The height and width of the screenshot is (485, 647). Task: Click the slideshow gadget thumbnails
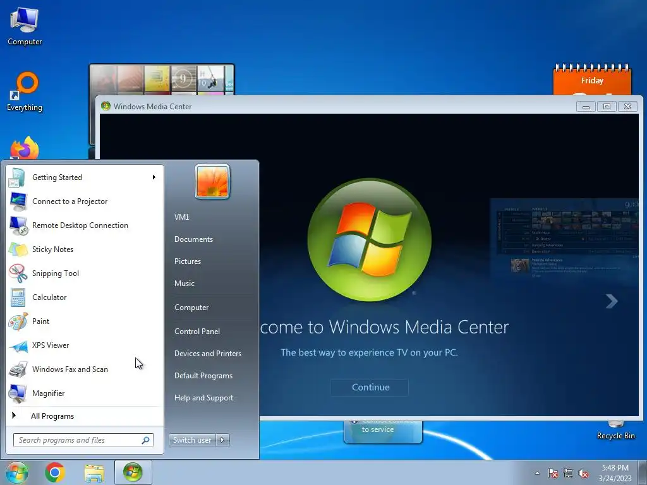pyautogui.click(x=162, y=79)
